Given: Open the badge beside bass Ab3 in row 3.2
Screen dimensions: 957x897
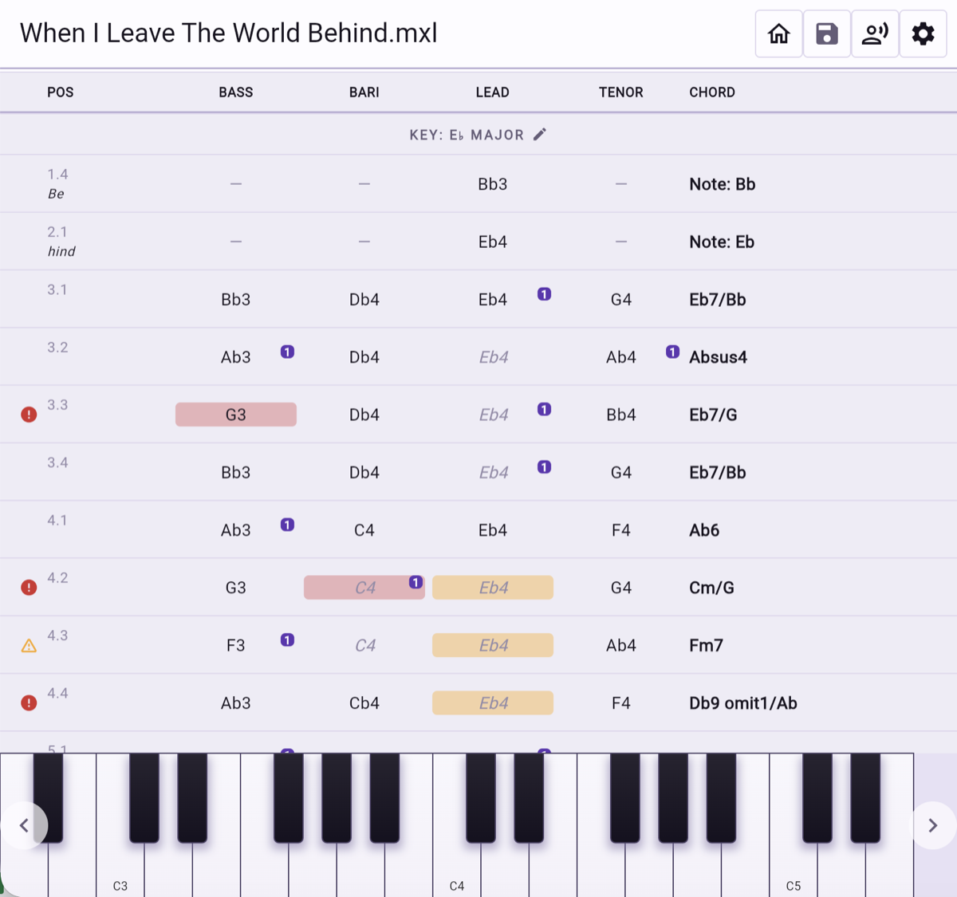Looking at the screenshot, I should (288, 352).
